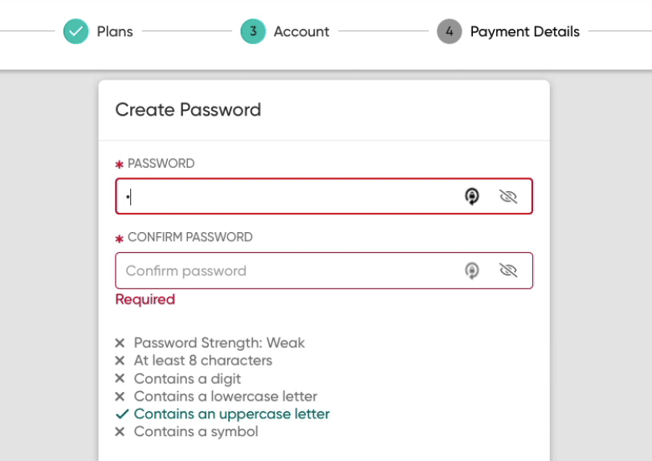Click the X beside Contains a symbol
This screenshot has width=652, height=461.
click(120, 431)
